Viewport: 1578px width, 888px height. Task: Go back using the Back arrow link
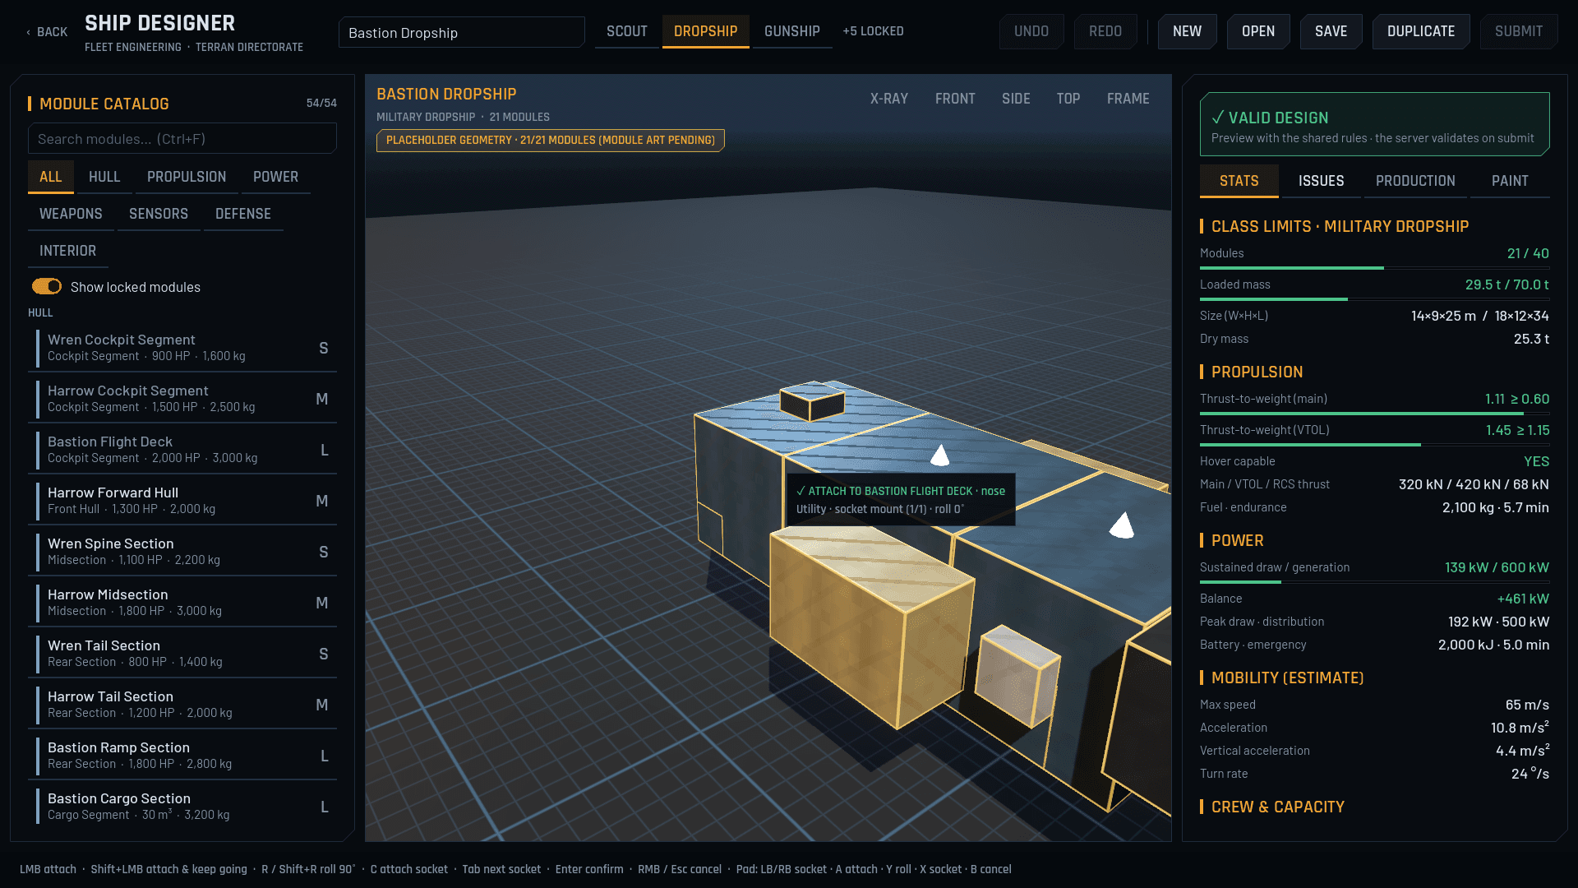46,32
